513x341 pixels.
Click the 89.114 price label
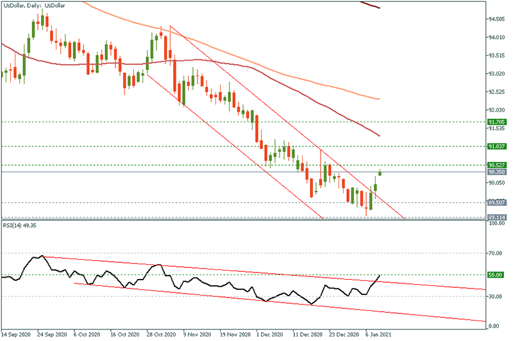point(498,218)
